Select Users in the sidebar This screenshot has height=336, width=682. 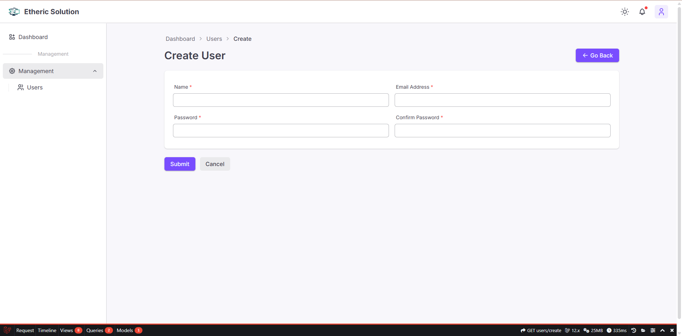(x=35, y=87)
